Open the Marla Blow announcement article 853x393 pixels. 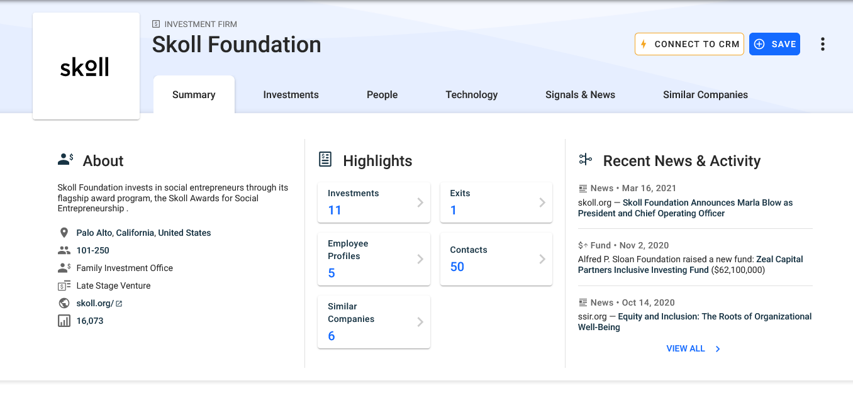685,208
